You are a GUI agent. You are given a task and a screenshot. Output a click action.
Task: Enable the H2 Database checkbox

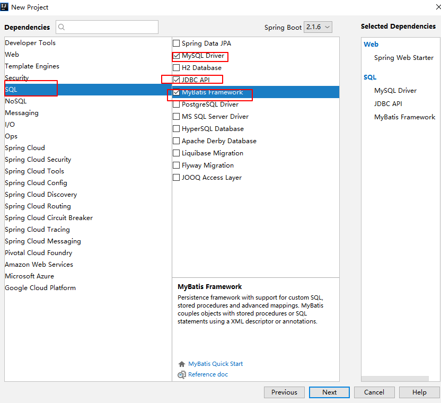177,68
